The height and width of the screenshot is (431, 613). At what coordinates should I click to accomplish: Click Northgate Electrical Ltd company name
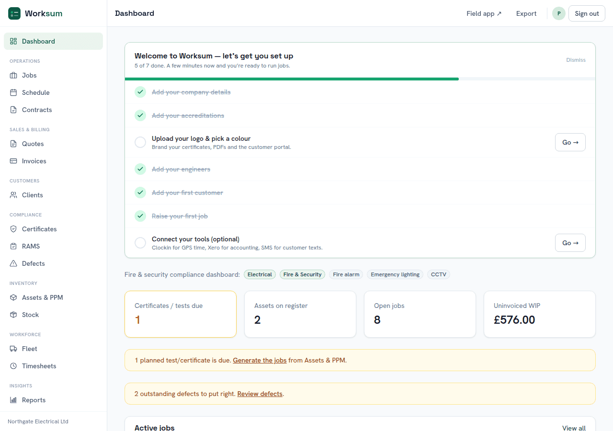point(38,421)
